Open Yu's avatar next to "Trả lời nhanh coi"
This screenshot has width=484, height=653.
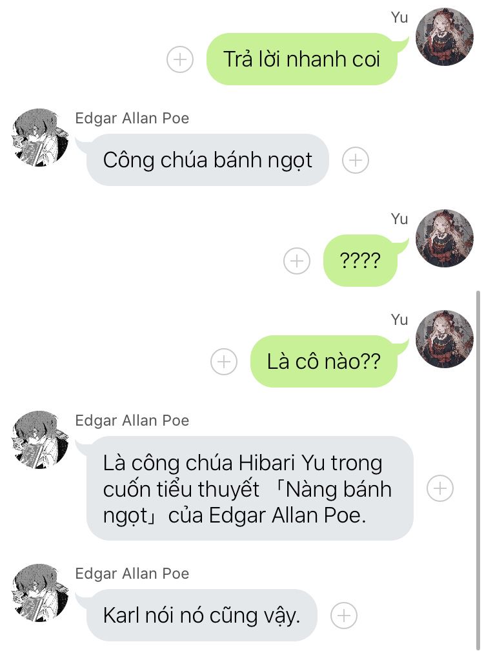click(445, 37)
